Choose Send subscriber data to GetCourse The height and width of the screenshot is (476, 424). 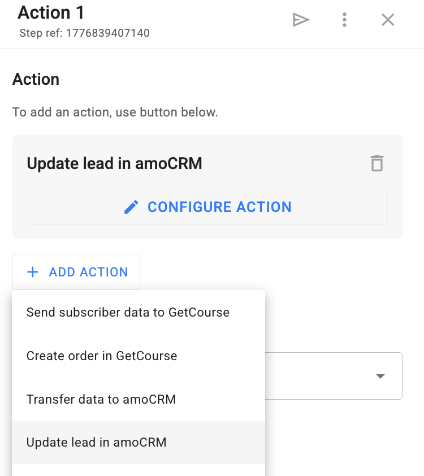tap(128, 312)
